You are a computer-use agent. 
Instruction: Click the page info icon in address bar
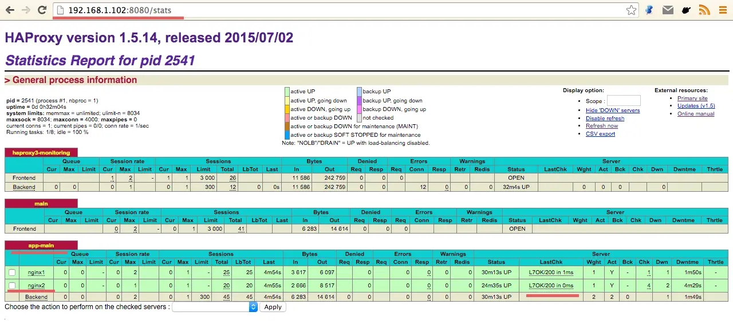pos(61,10)
